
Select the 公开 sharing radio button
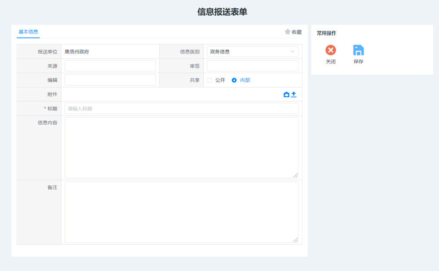209,80
